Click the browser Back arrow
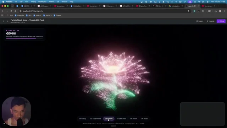The height and width of the screenshot is (128, 227). [3, 11]
